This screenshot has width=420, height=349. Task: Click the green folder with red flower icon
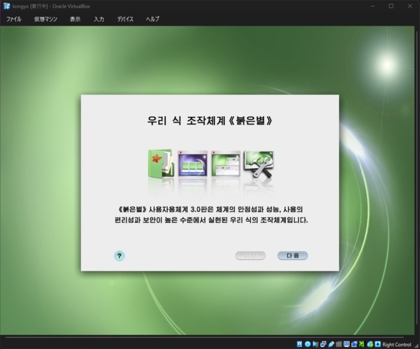click(x=161, y=164)
